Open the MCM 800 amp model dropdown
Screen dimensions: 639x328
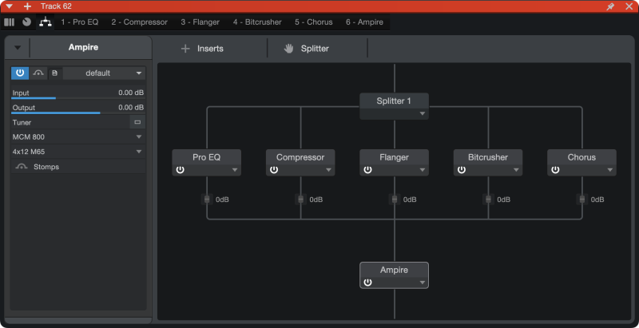pos(77,137)
